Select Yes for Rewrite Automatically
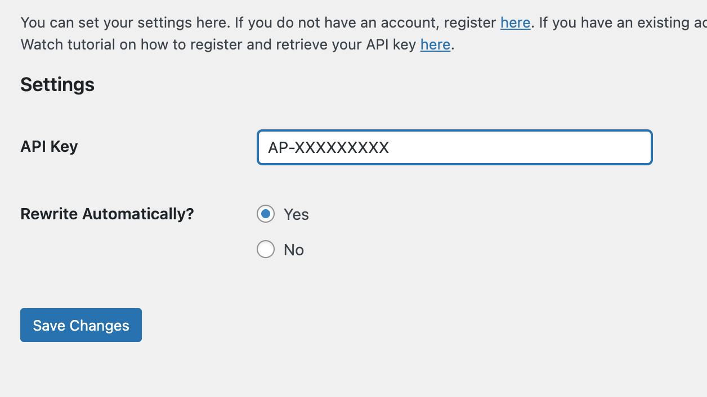707x397 pixels. 266,214
